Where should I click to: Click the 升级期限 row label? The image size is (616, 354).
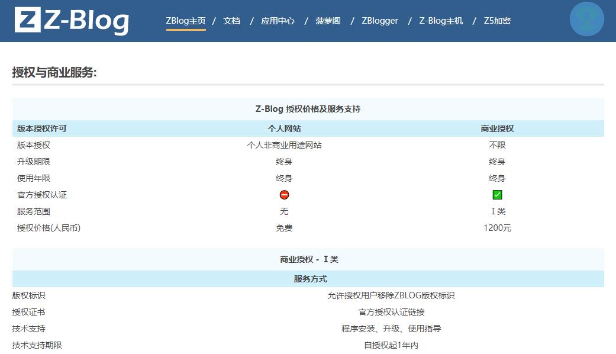[x=33, y=162]
